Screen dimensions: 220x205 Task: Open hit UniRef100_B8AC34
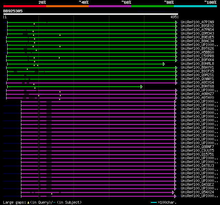pos(197,41)
